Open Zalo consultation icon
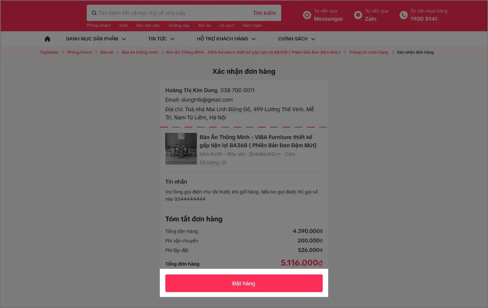Viewport: 488px width, 308px height. (x=358, y=15)
